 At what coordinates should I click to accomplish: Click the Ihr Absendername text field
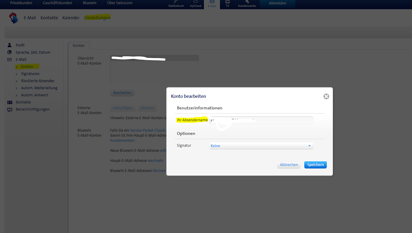[x=261, y=120]
